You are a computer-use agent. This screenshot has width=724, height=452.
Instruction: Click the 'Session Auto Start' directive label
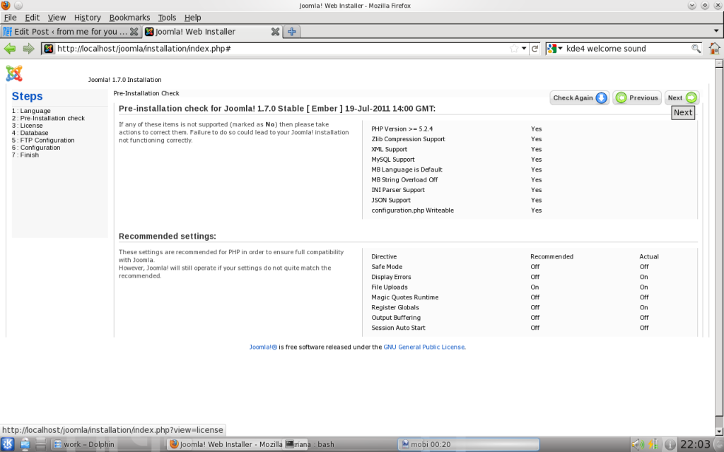399,328
